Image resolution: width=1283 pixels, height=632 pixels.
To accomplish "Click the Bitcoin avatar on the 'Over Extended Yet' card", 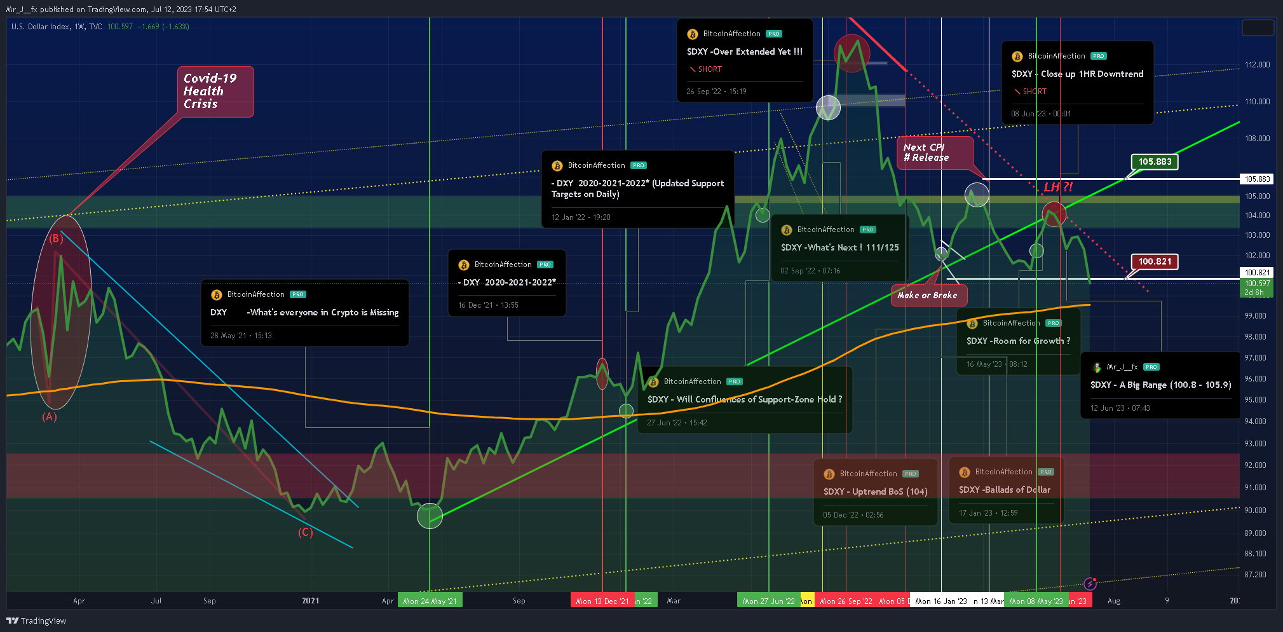I will pos(692,34).
